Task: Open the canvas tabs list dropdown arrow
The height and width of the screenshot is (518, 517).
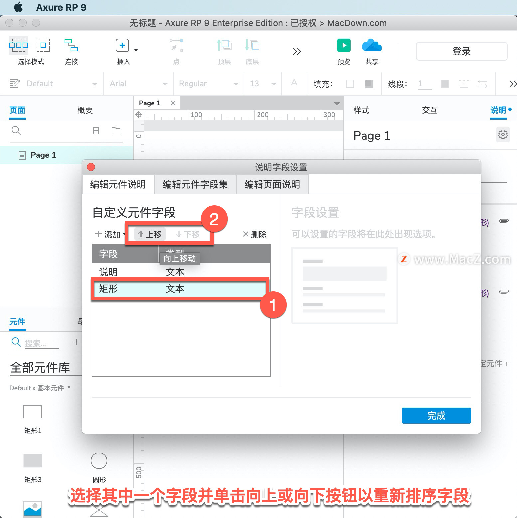Action: 337,104
